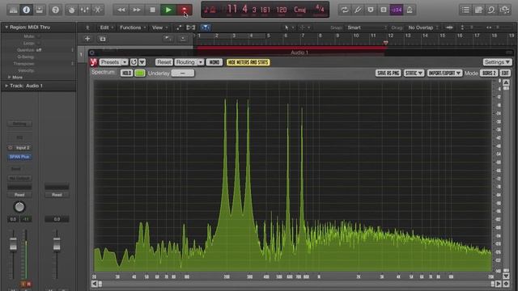The width and height of the screenshot is (518, 291).
Task: Click the Tuner fork icon
Action: [358, 10]
